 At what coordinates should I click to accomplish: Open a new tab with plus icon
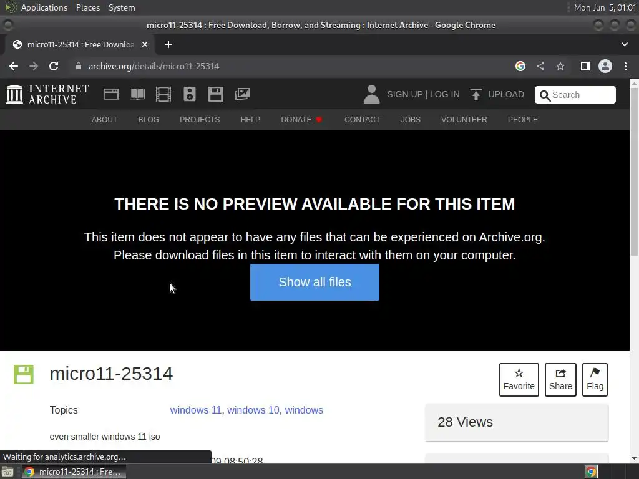pos(168,44)
